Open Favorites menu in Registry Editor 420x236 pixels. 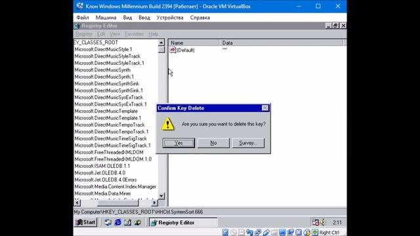tap(134, 34)
